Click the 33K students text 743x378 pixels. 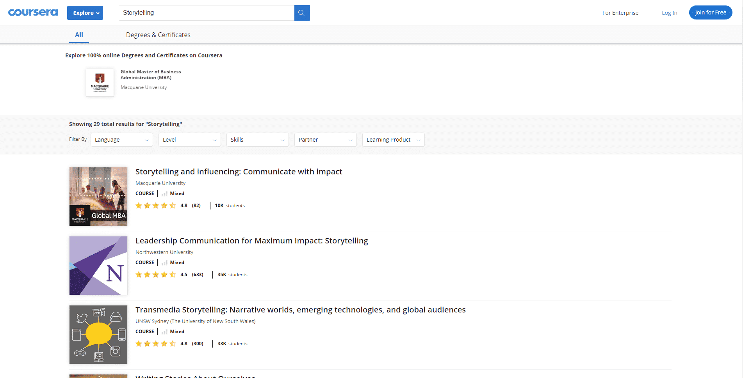click(x=233, y=344)
